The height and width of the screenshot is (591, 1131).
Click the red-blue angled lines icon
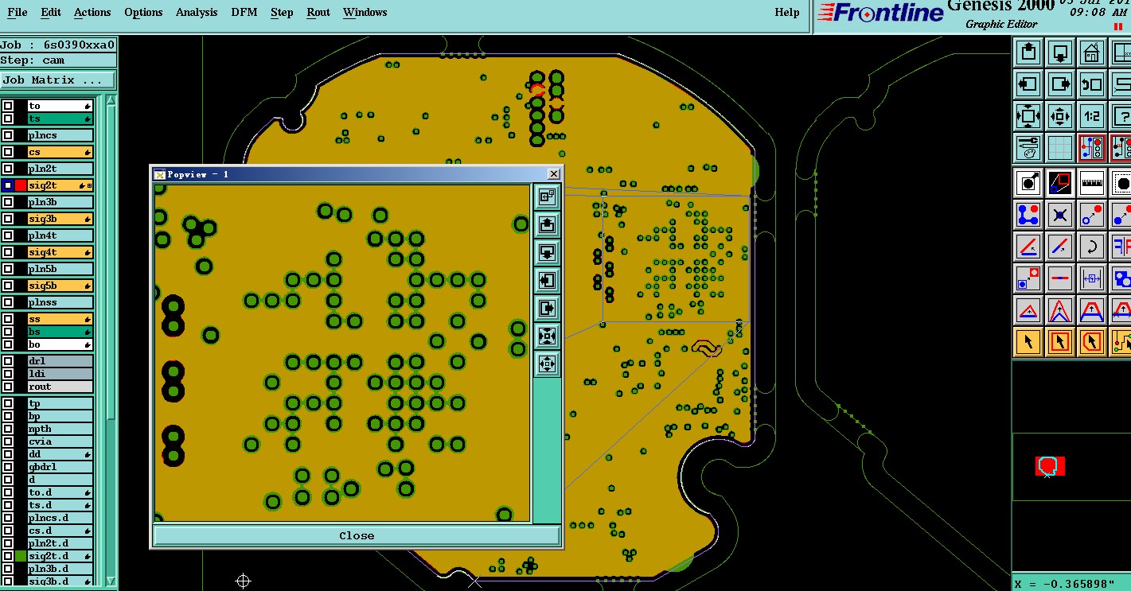(1028, 247)
